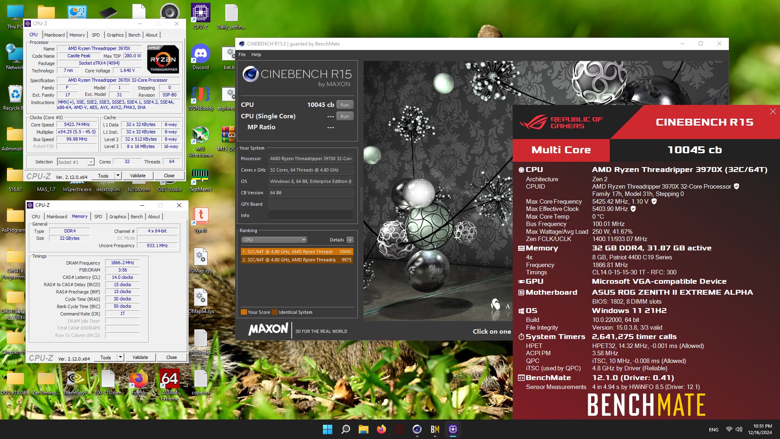
Task: Click the Firefox taskbar icon
Action: pyautogui.click(x=381, y=429)
